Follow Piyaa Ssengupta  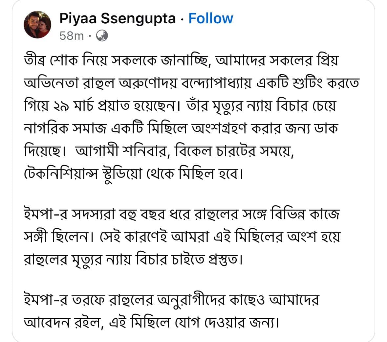pos(210,18)
